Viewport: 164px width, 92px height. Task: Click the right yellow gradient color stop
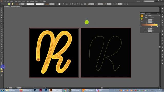(x=157, y=26)
